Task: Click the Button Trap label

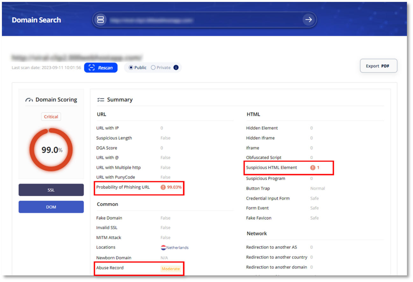Action: click(x=258, y=189)
